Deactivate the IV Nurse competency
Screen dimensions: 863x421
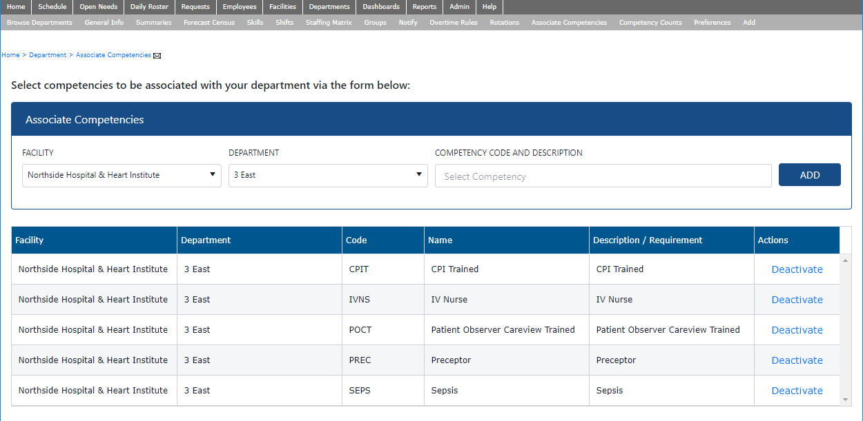point(797,300)
